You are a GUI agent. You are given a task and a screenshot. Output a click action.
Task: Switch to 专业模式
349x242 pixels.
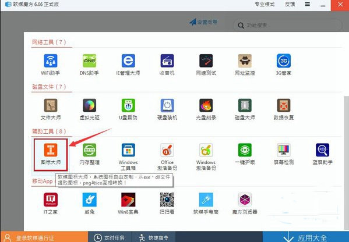coord(265,4)
